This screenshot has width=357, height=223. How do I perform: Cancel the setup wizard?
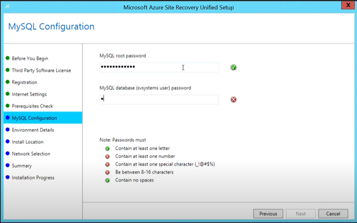[x=333, y=214]
